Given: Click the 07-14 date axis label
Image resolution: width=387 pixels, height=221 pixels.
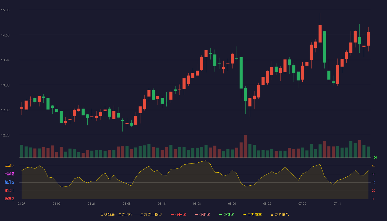Looking at the screenshot, I should 337,204.
